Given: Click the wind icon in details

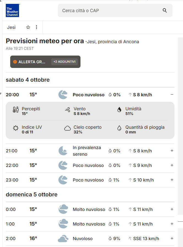Looking at the screenshot, I should click(67, 110).
